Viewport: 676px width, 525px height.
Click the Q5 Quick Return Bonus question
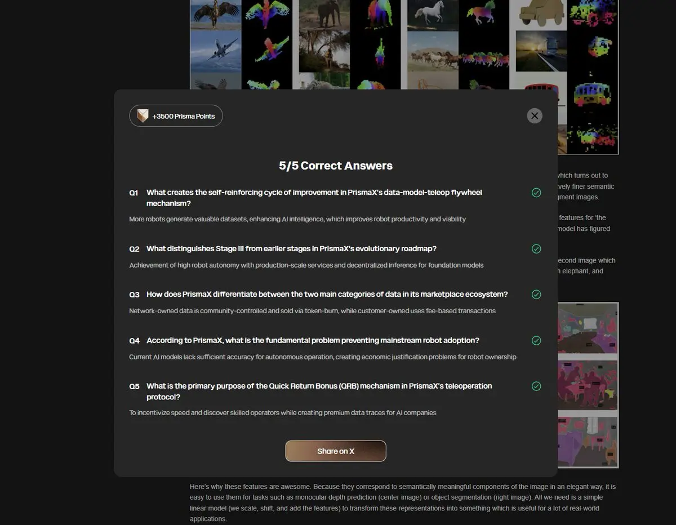(319, 391)
